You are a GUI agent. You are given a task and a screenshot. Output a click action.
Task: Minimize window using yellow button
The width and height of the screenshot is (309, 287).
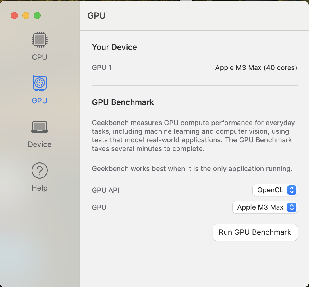click(26, 15)
